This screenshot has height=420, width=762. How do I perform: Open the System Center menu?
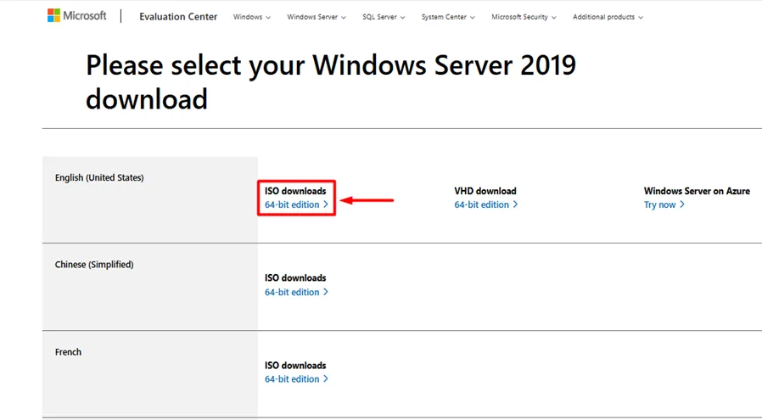(448, 17)
